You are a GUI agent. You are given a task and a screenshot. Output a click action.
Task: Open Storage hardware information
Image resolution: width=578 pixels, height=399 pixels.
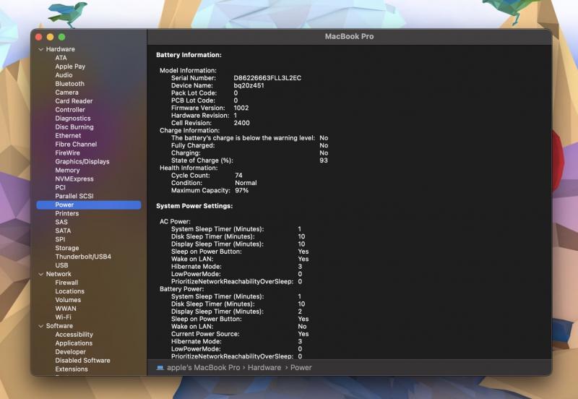(66, 248)
